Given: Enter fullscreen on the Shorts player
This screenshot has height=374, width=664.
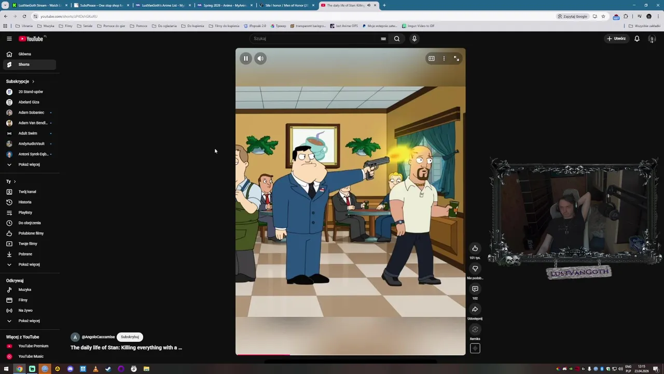Looking at the screenshot, I should tap(456, 59).
